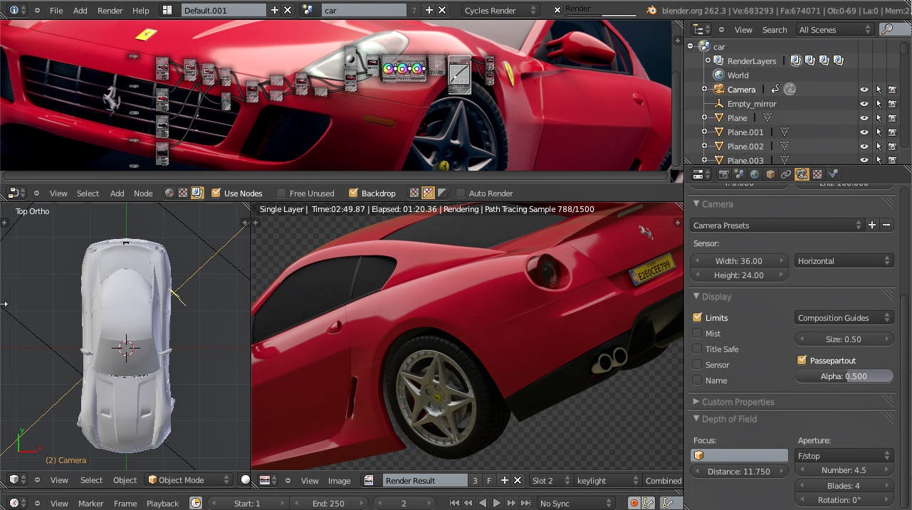The width and height of the screenshot is (912, 510).
Task: Open the No Sync playback dropdown
Action: click(x=575, y=503)
